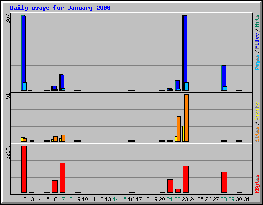Click the cyan Pages legend label

(x=257, y=63)
